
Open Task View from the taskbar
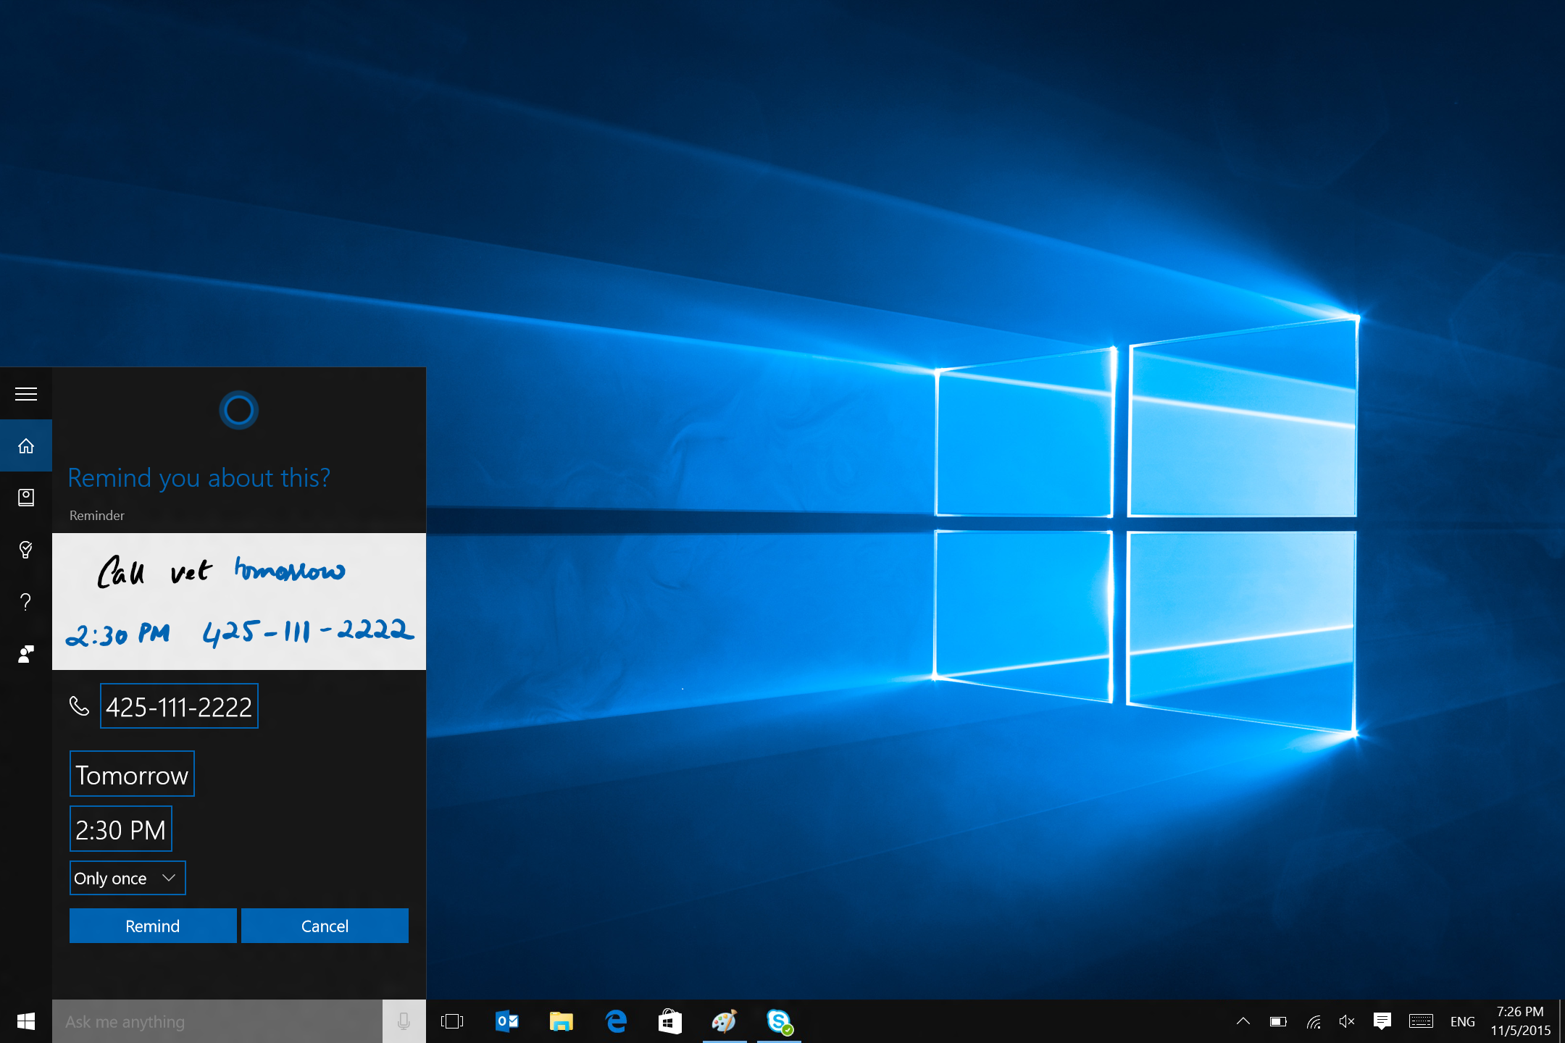click(452, 1021)
